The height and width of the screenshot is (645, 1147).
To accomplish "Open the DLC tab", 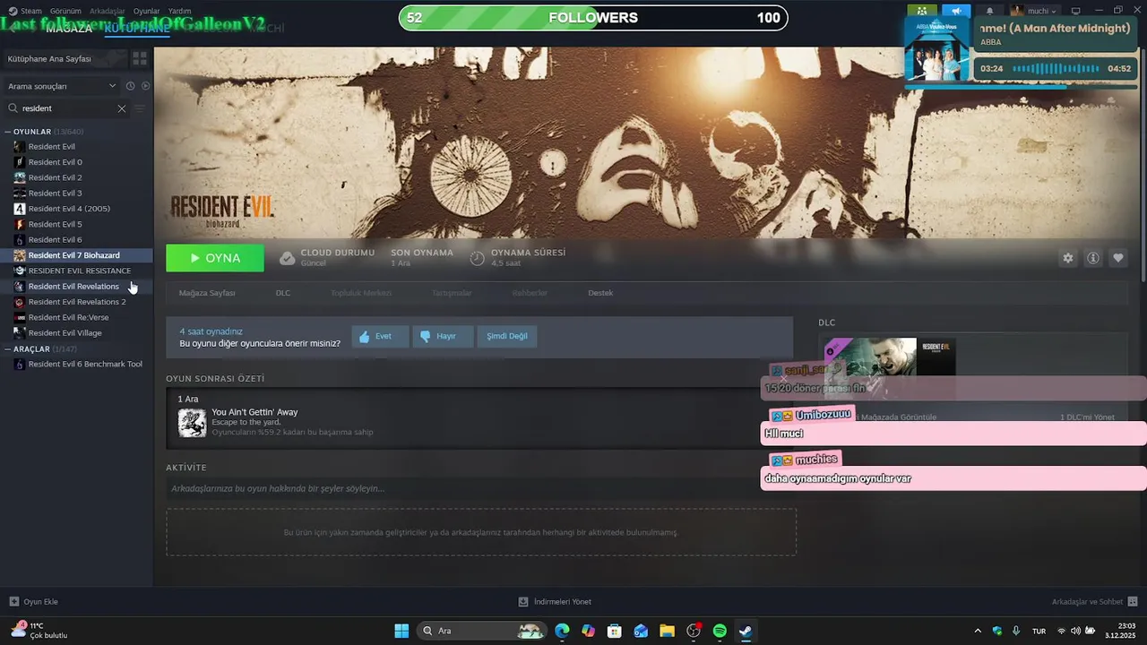I will 283,293.
